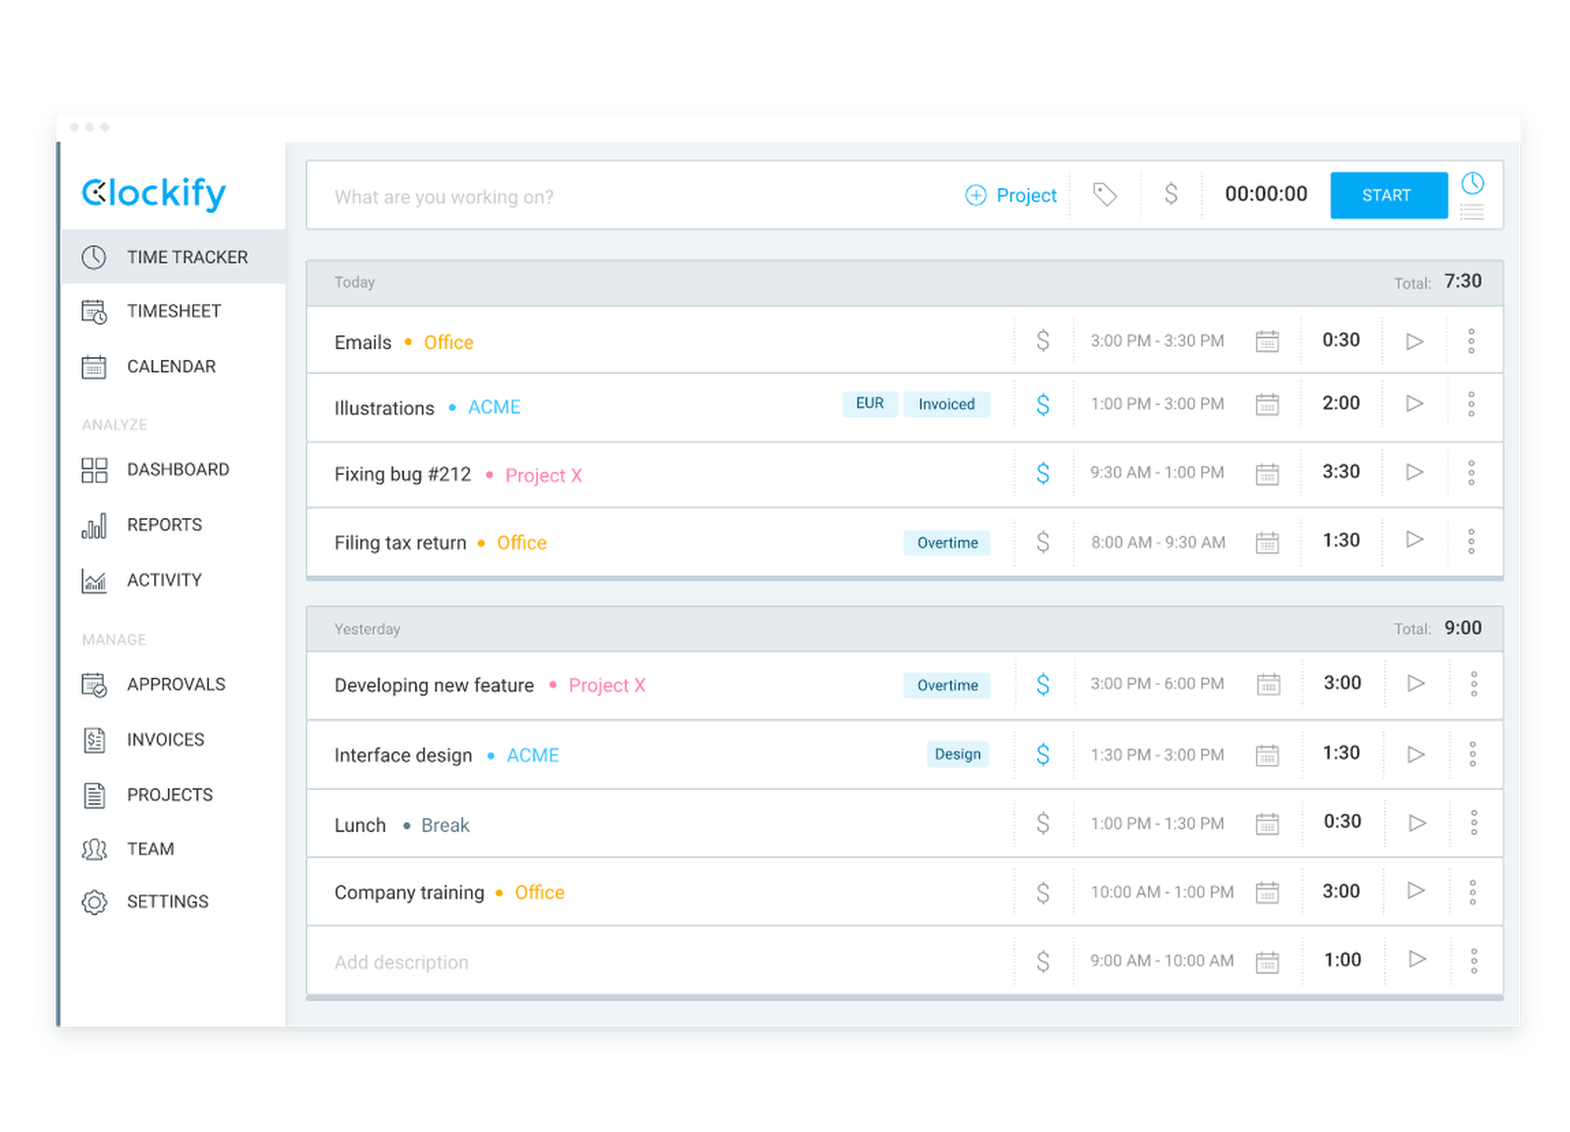Open the Reports section from sidebar

point(164,524)
